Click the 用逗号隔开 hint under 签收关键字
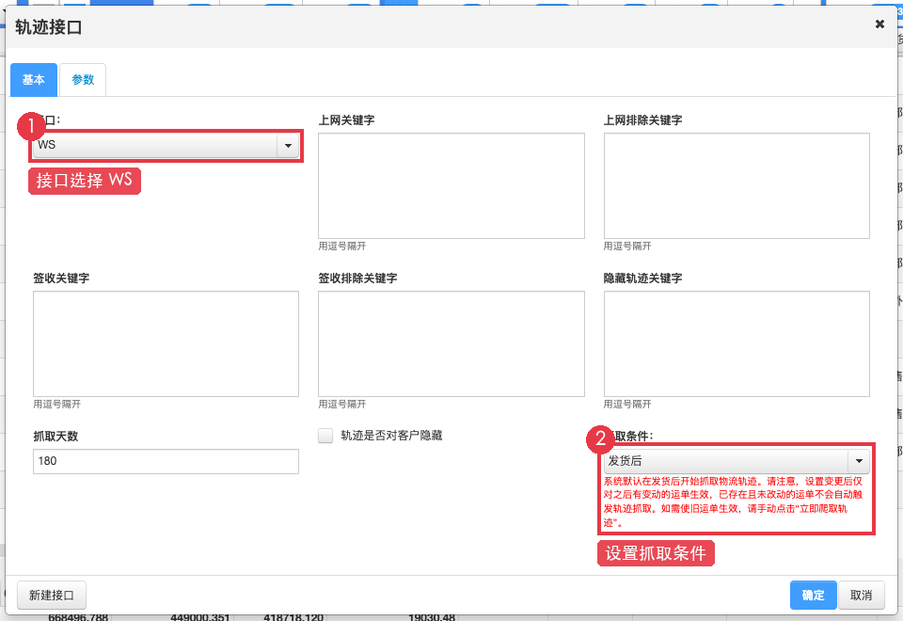The image size is (903, 621). coord(57,404)
